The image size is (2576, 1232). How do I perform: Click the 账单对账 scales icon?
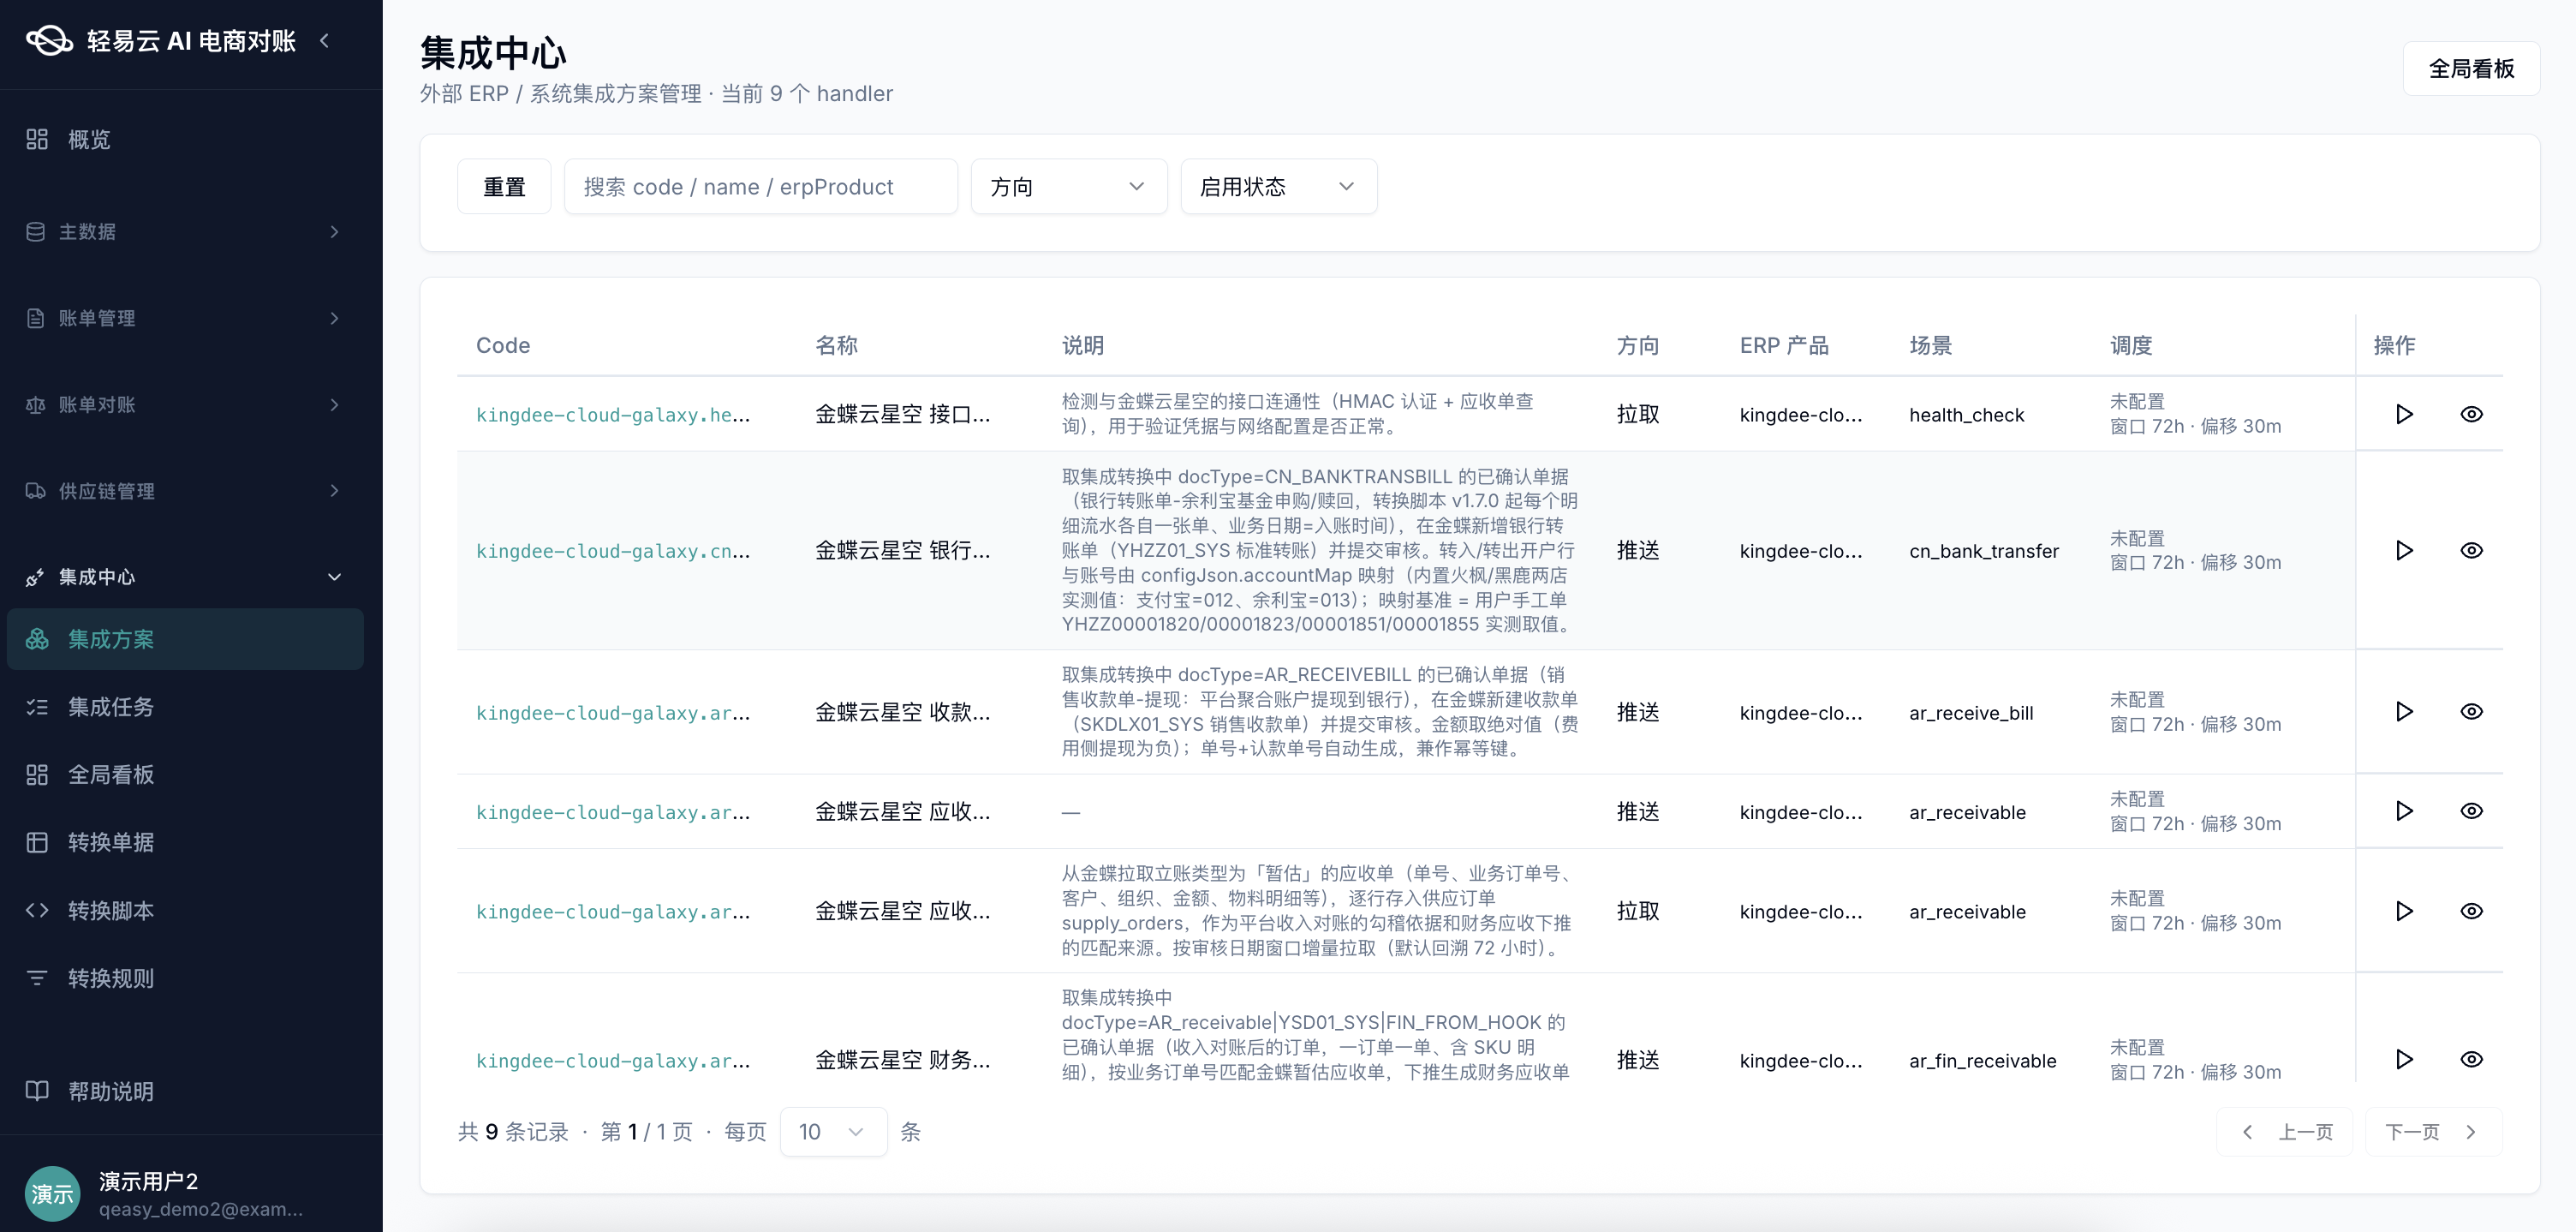pos(35,404)
